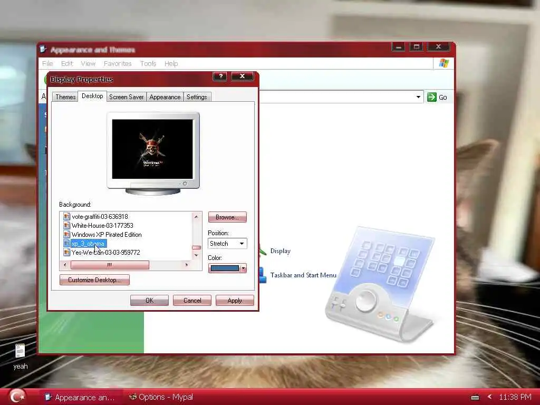Click the taskbar clock 11:38 PM
Viewport: 540px width, 405px height.
tap(515, 397)
